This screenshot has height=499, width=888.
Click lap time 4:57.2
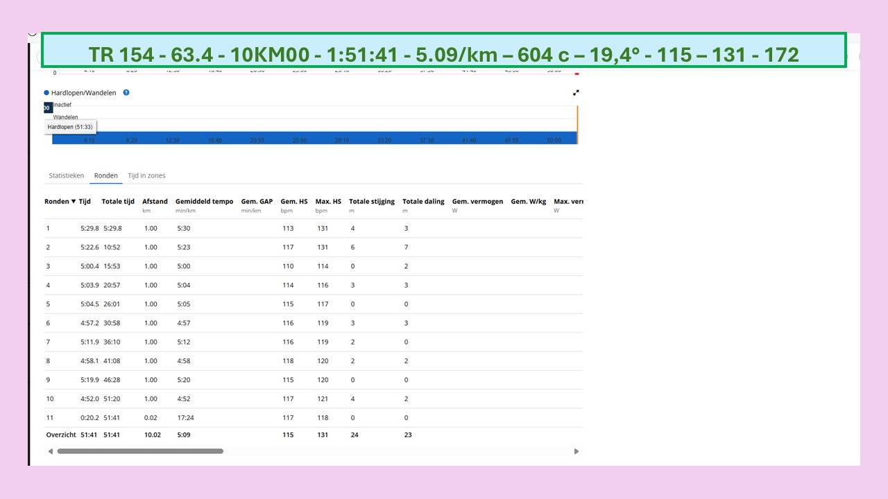(x=89, y=323)
